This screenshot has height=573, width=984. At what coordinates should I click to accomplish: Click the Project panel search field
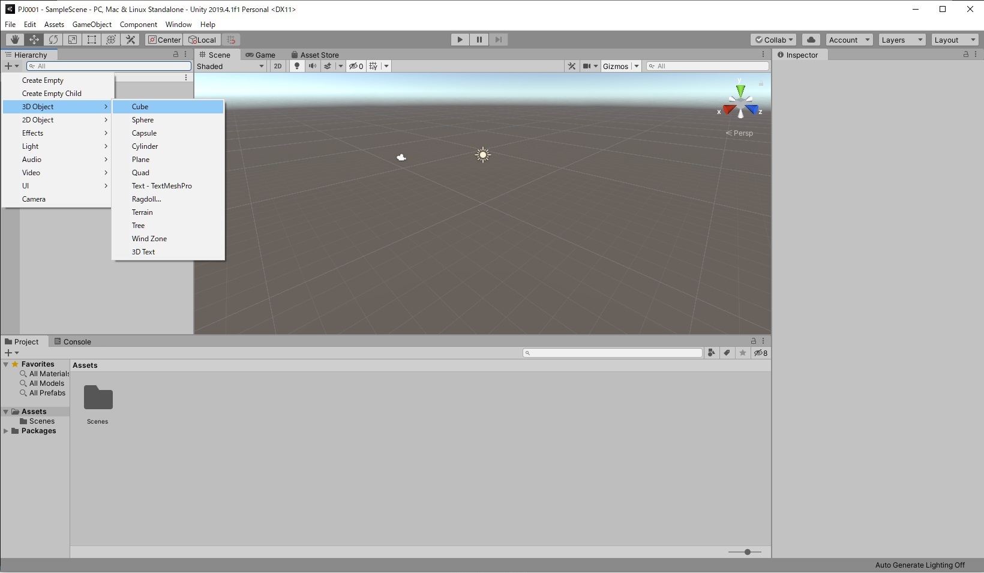(x=613, y=353)
